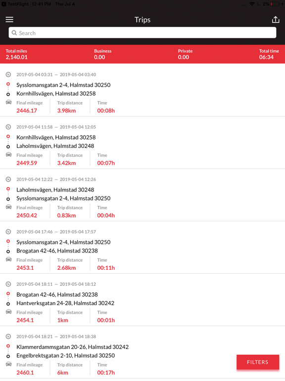Tap Business 0.00 summary
This screenshot has width=285, height=381.
103,54
